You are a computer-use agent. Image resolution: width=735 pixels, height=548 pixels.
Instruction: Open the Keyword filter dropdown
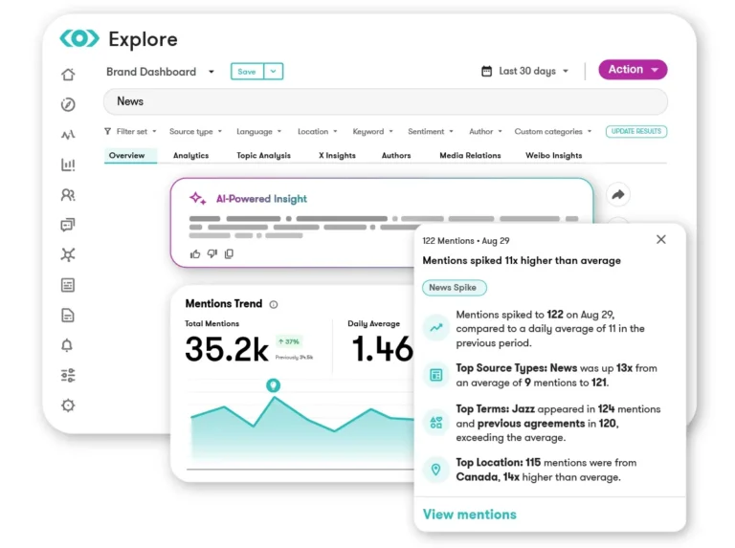click(x=372, y=132)
